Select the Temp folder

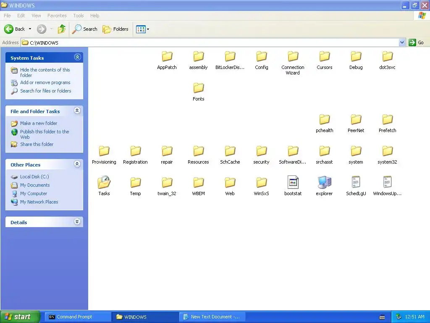tap(135, 187)
